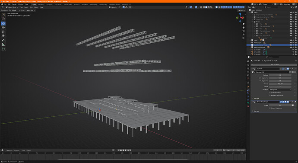Viewport: 298px width, 163px height.
Task: Open the Modifiers wrench properties tab
Action: tap(248, 90)
